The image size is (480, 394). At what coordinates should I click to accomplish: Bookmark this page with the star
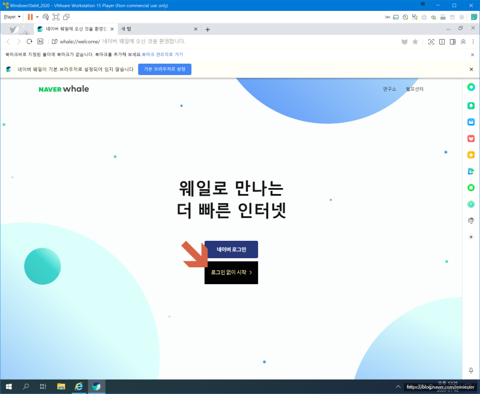pyautogui.click(x=415, y=41)
